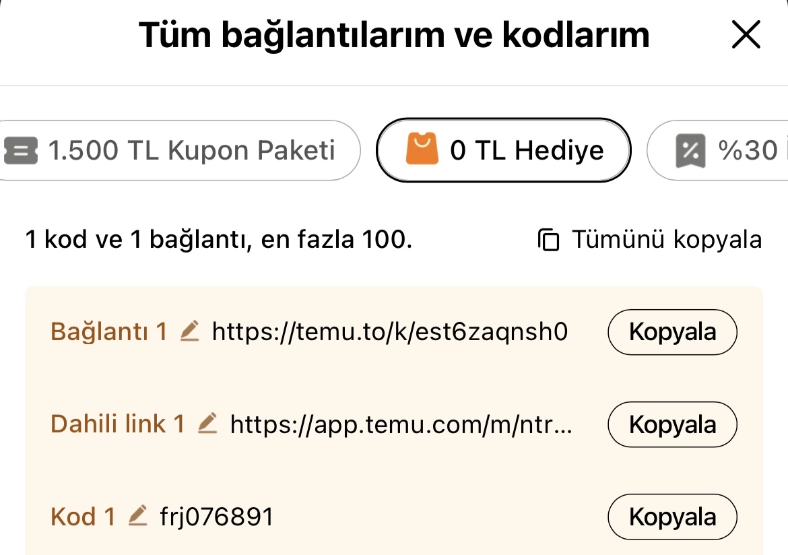
Task: Click the Tümünü kopyala text
Action: 667,240
